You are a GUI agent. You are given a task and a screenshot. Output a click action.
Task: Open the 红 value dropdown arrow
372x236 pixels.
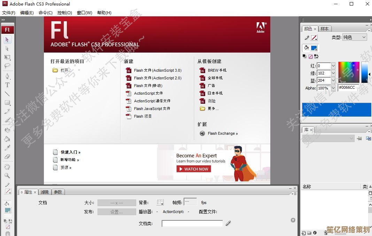tap(333, 66)
